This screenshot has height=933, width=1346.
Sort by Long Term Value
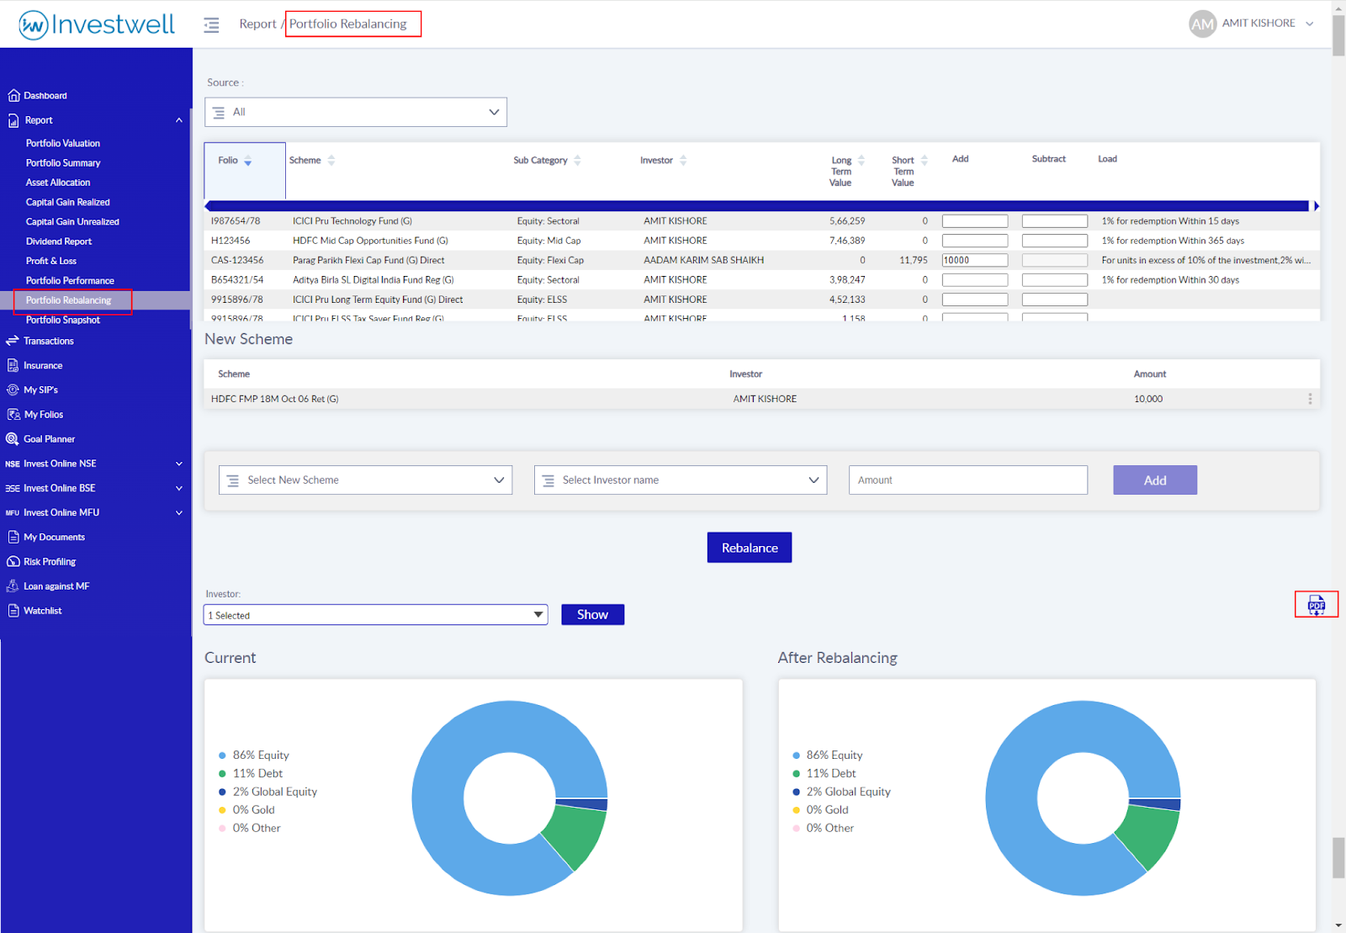pos(861,161)
